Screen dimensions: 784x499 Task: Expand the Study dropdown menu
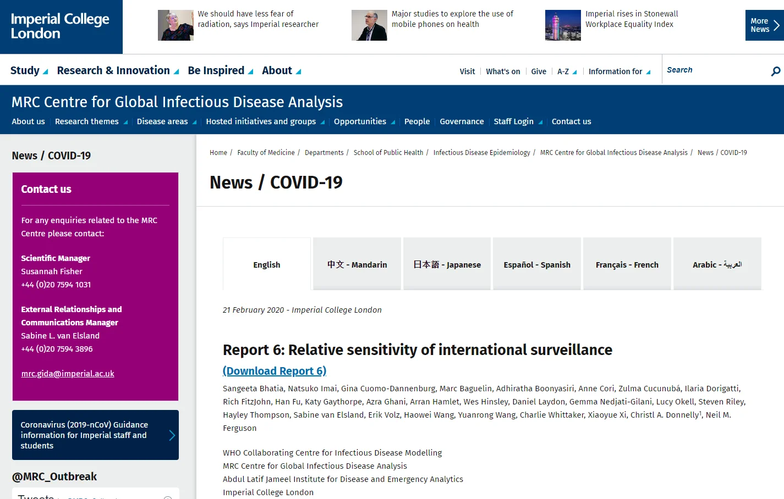29,70
